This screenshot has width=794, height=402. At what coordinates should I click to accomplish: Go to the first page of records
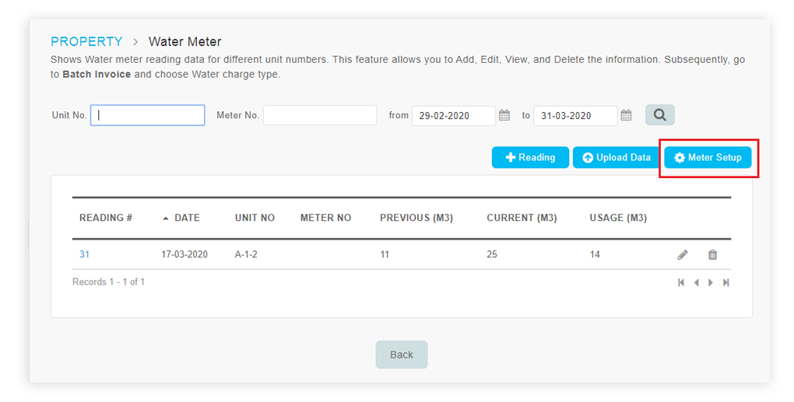pyautogui.click(x=681, y=283)
